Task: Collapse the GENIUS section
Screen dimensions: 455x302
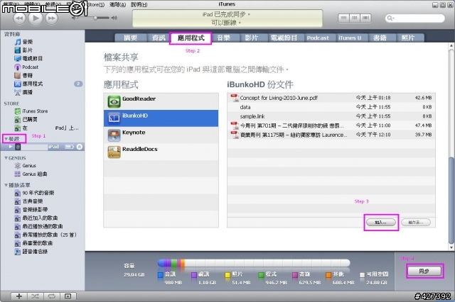Action: coord(6,158)
